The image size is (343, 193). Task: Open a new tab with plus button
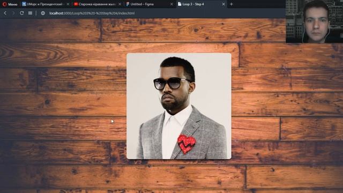231,4
